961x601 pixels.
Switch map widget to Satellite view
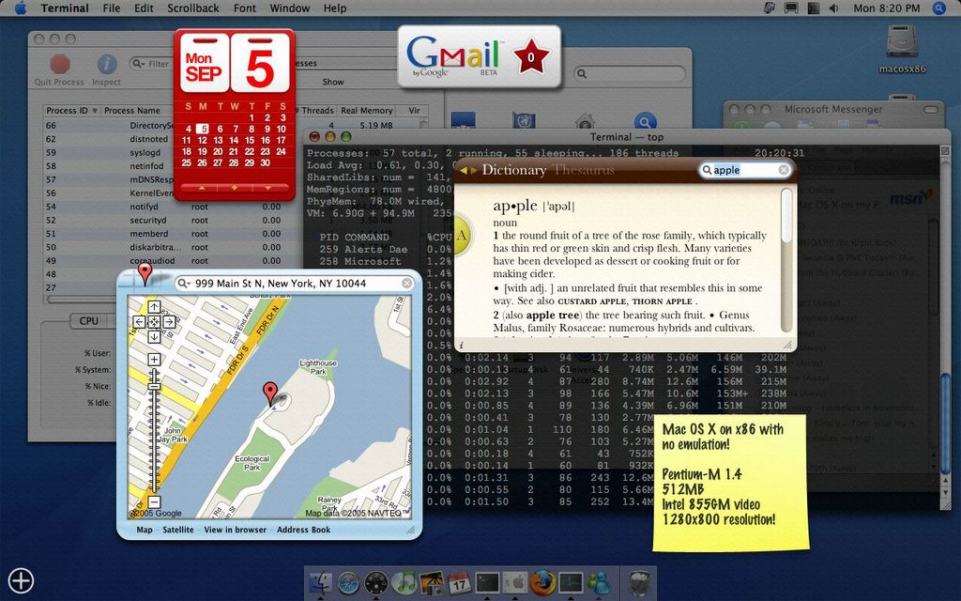178,530
